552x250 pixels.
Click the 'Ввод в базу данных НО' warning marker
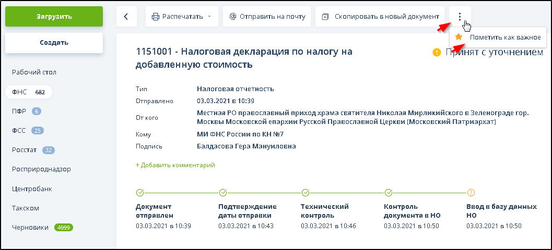(x=471, y=193)
